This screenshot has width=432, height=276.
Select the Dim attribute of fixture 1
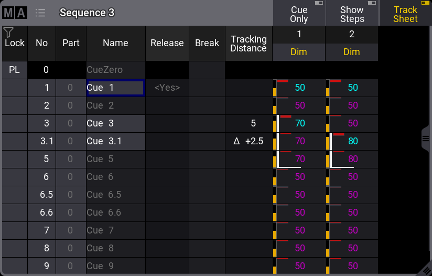[299, 52]
